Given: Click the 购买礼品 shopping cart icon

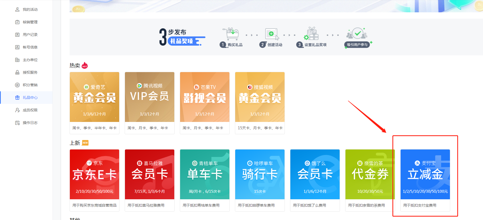Looking at the screenshot, I should 231,34.
